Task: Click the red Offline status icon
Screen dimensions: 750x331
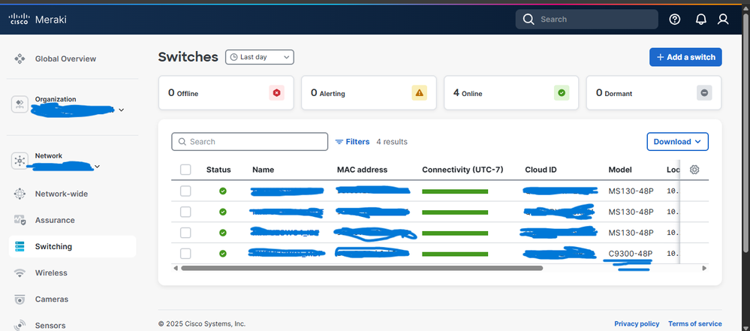Action: coord(277,93)
